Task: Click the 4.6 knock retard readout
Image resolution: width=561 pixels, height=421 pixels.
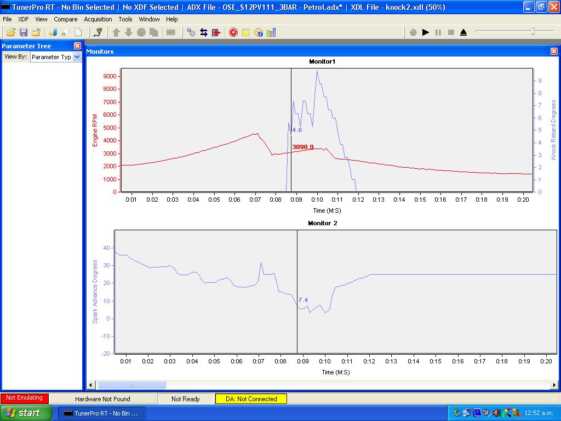Action: [297, 130]
